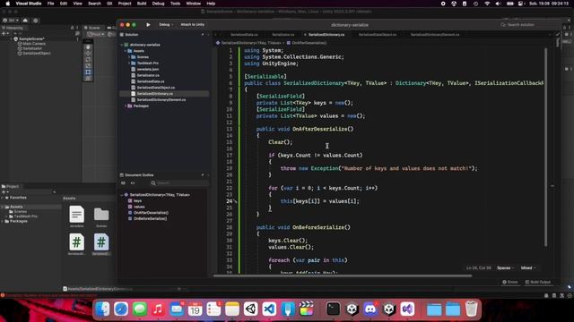Viewport: 574px width, 322px height.
Task: Collapse SampleScene in Unity Hierarchy
Action: 11,38
